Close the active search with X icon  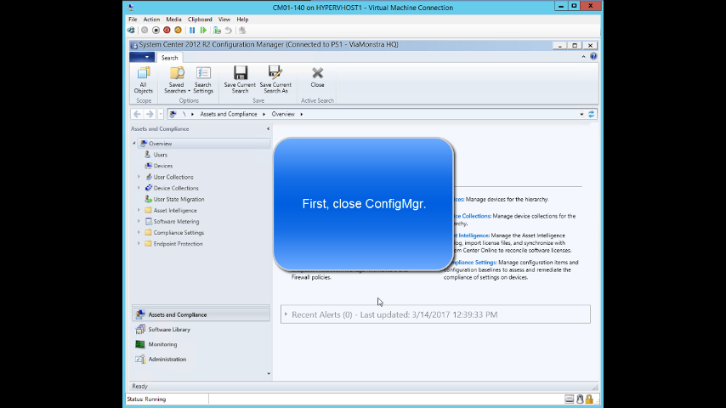coord(317,75)
